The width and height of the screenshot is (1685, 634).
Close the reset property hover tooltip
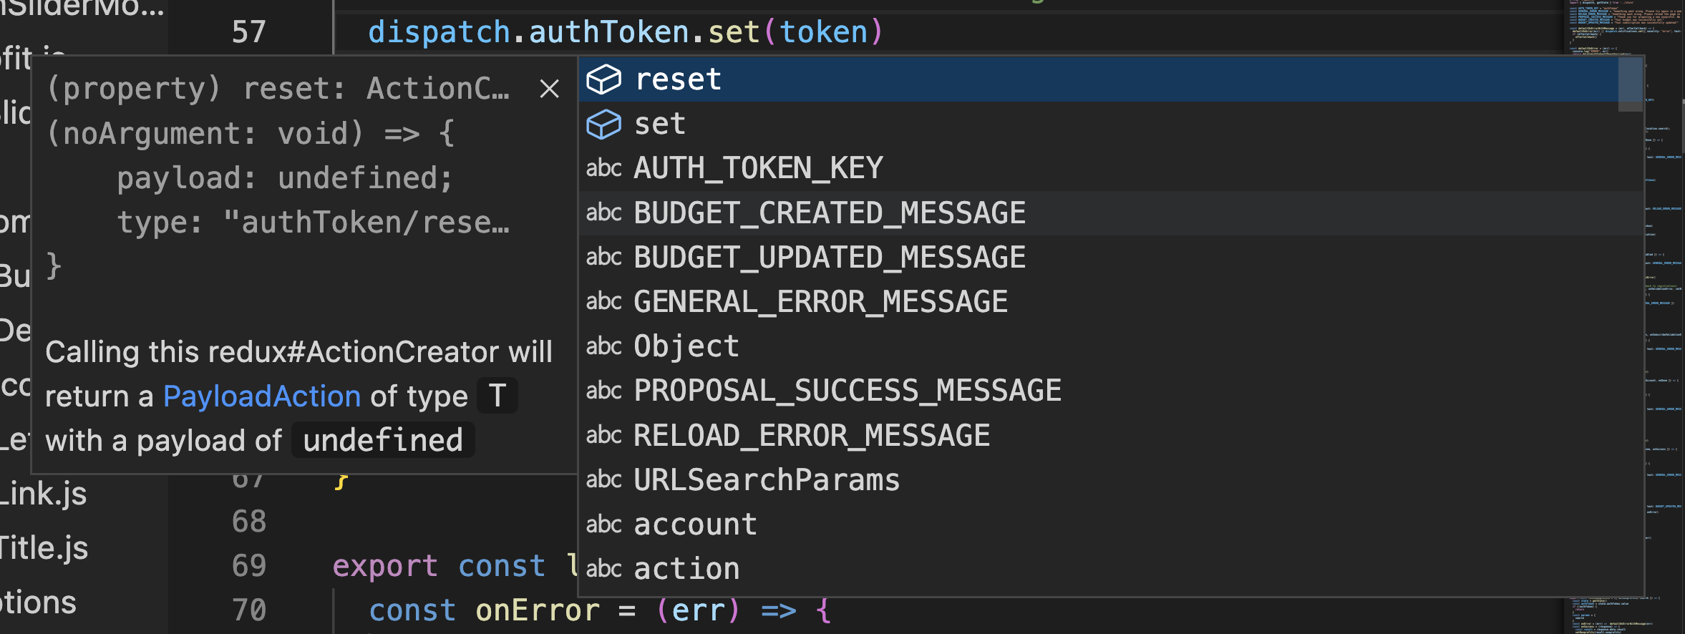pyautogui.click(x=548, y=88)
